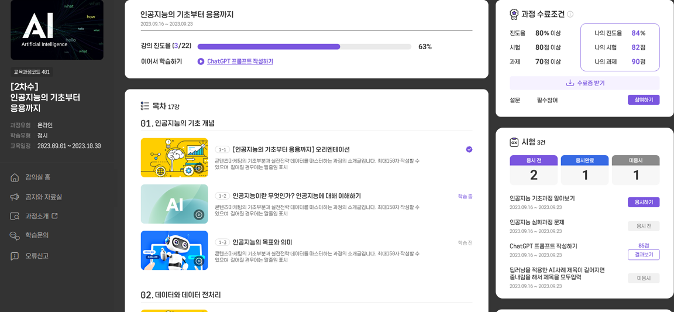Open 강의실 홈 home icon

pos(15,177)
